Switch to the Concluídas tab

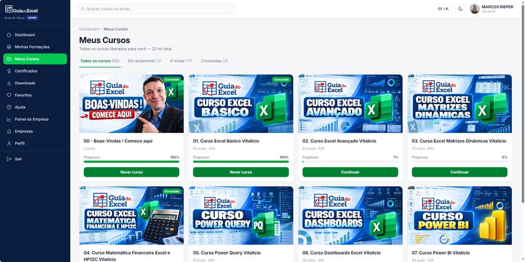tap(214, 61)
